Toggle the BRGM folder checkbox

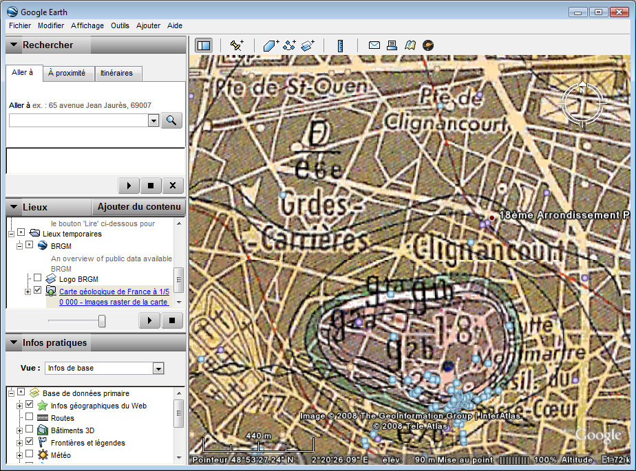coord(29,245)
